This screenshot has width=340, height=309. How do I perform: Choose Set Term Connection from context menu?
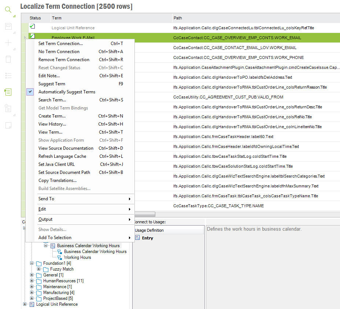61,44
